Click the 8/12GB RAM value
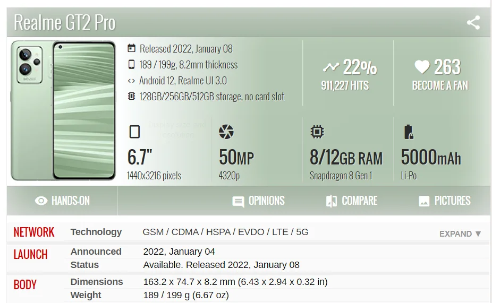The image size is (492, 303). tap(346, 157)
